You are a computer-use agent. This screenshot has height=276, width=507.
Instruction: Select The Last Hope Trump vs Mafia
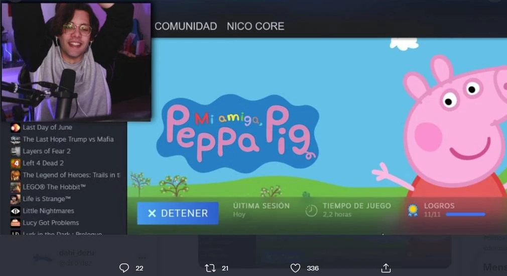pyautogui.click(x=68, y=139)
